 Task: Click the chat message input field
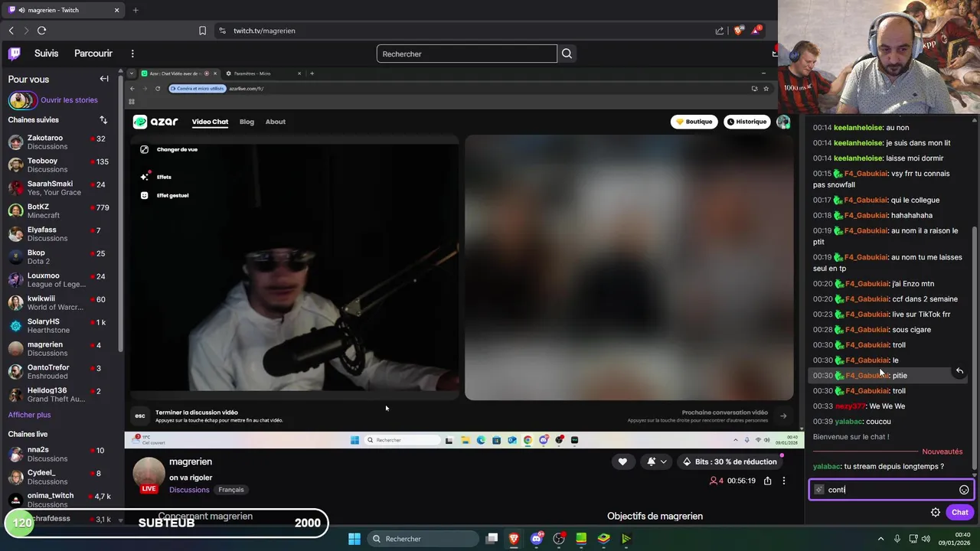pyautogui.click(x=890, y=490)
